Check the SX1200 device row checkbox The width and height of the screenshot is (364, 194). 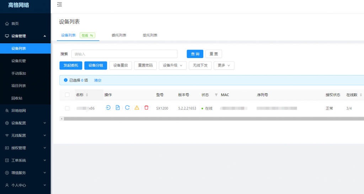click(x=67, y=108)
